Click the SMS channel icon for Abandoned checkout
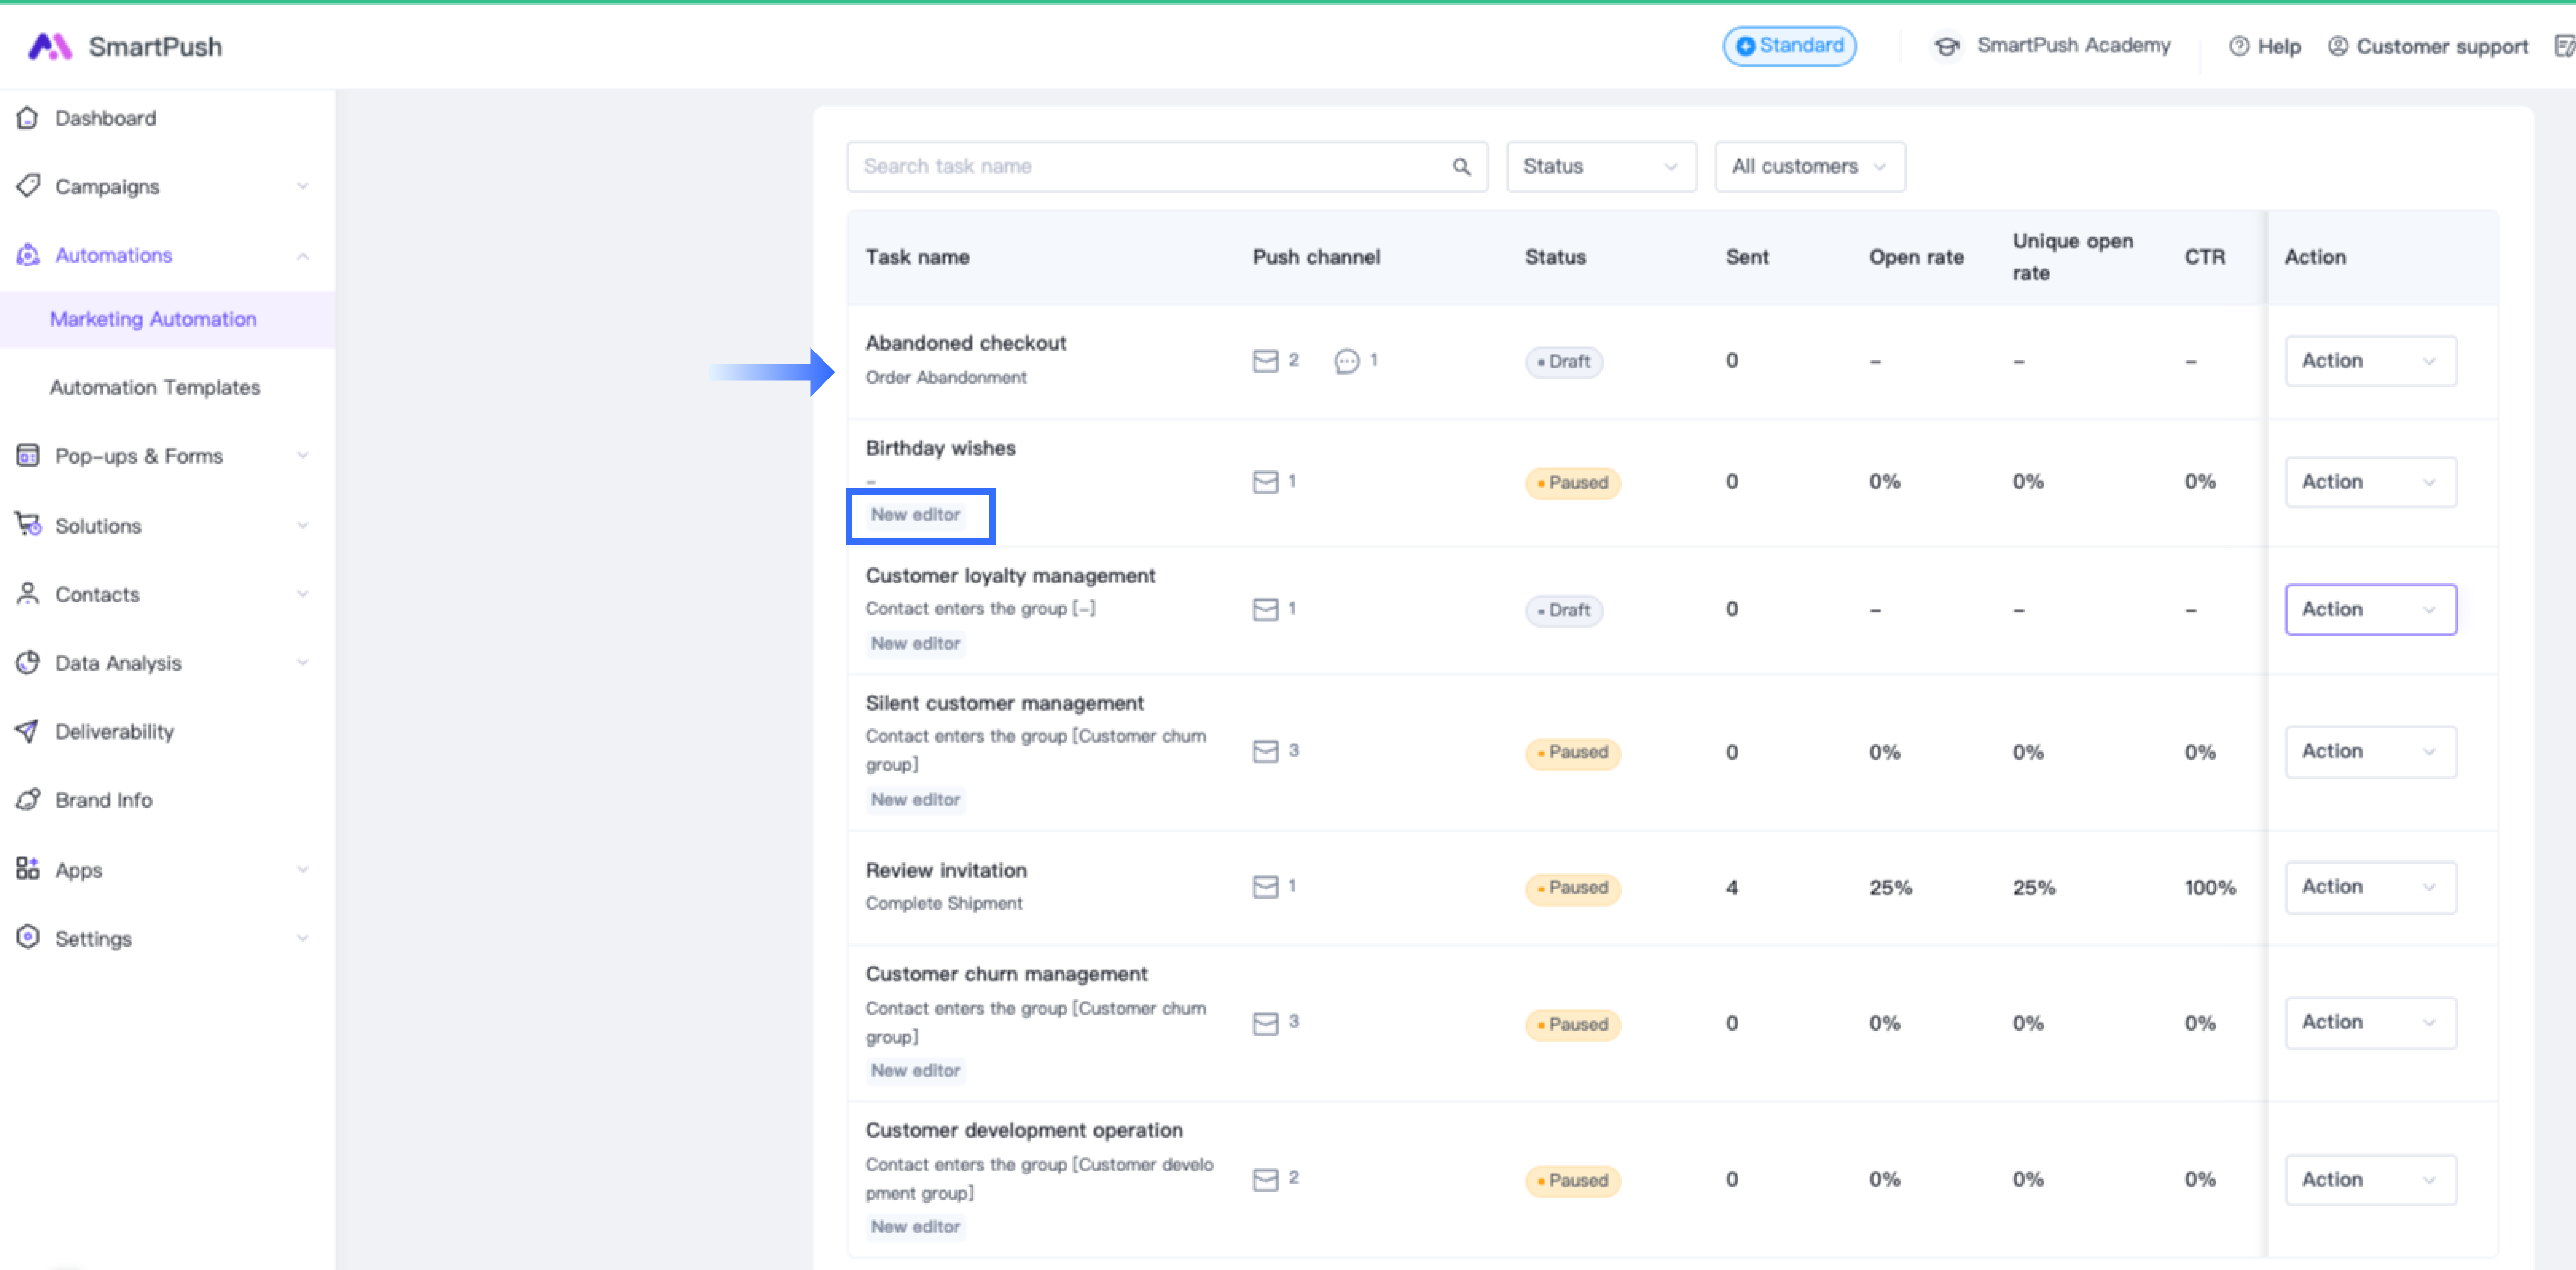The width and height of the screenshot is (2576, 1270). [1347, 361]
